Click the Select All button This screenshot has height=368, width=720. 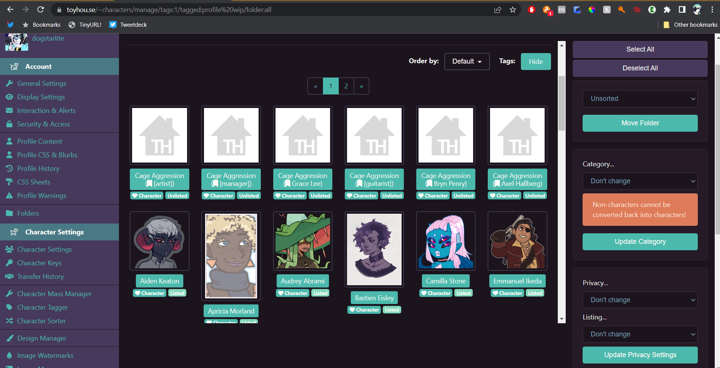click(x=639, y=49)
